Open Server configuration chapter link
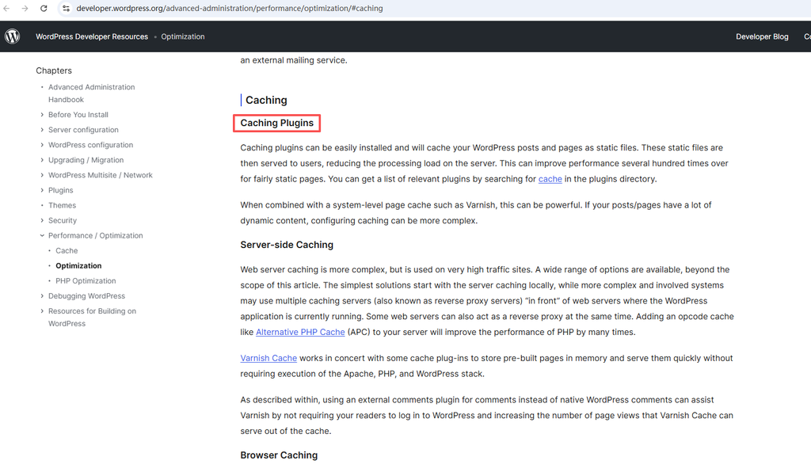811x472 pixels. pos(83,130)
